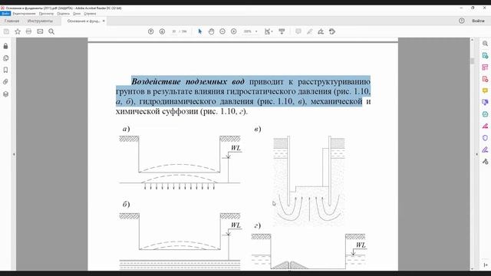
Task: Zoom out with minus circle icon
Action: [222, 31]
